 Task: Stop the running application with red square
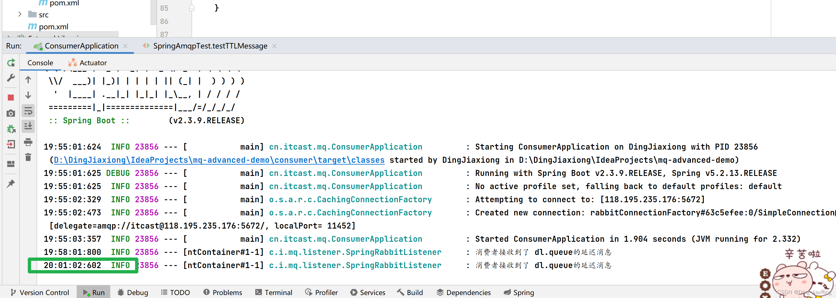[11, 98]
